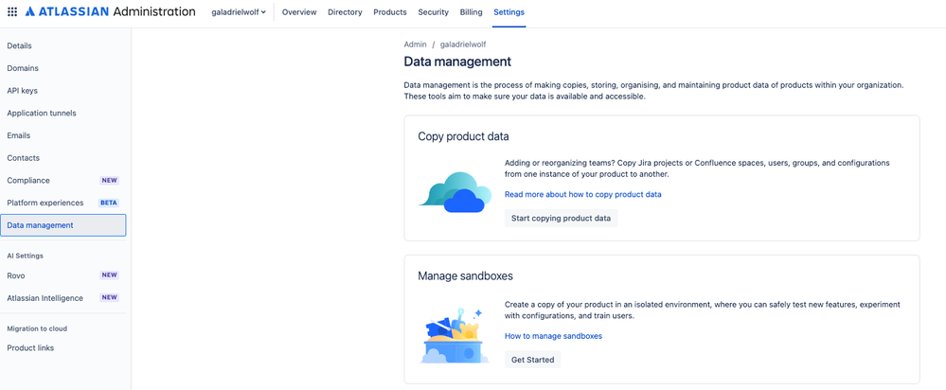Open API keys settings
946x390 pixels.
[x=63, y=91]
